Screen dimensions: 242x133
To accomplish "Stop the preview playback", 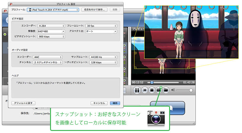I will click(152, 90).
